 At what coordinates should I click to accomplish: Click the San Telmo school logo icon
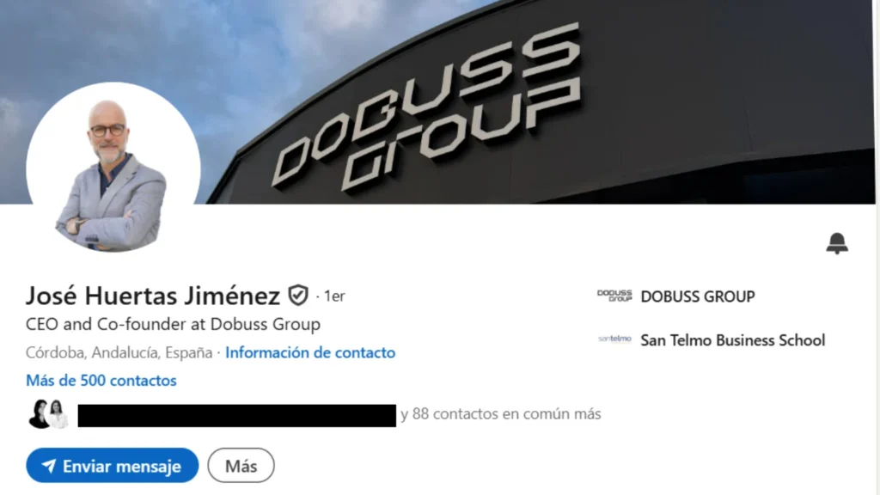click(x=614, y=339)
